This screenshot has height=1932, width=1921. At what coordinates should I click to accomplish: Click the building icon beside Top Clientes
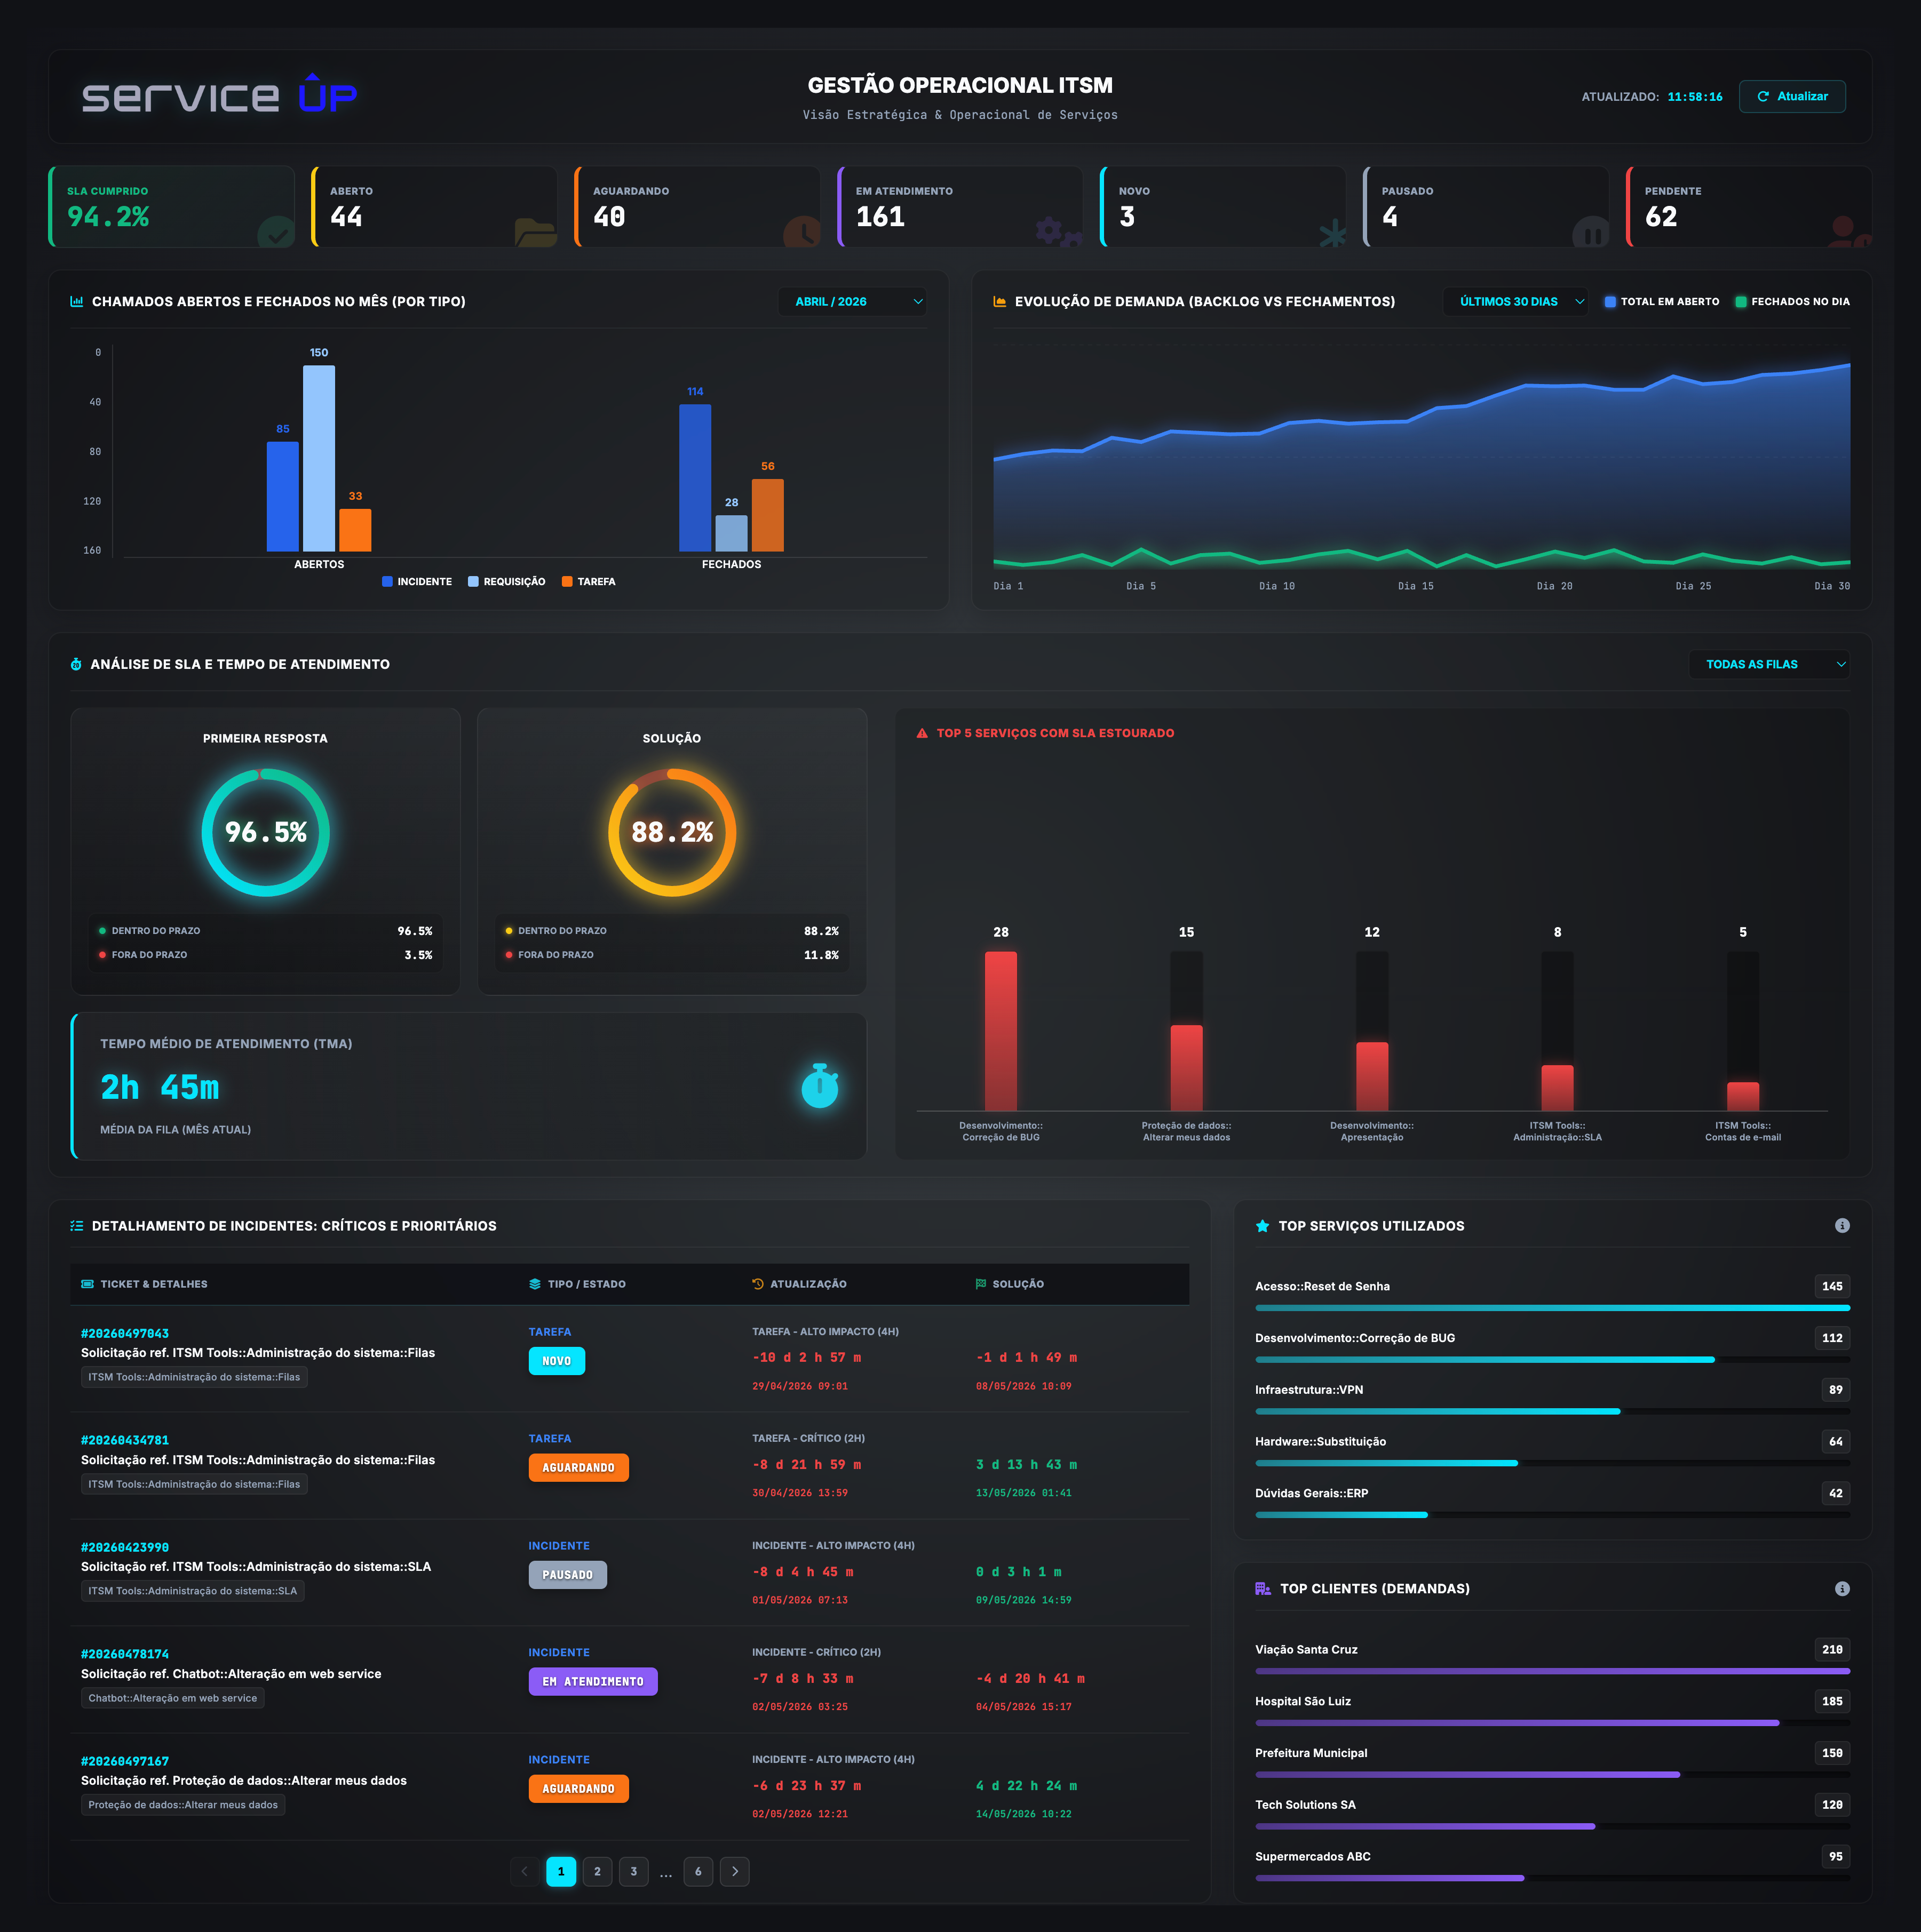click(1264, 1590)
